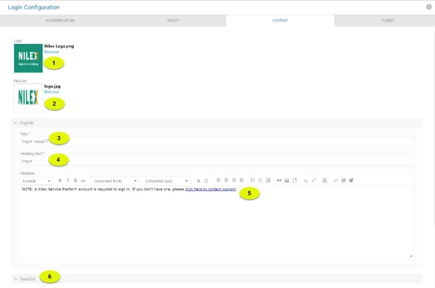Open the table creation tool
This screenshot has width=435, height=288.
(325, 180)
